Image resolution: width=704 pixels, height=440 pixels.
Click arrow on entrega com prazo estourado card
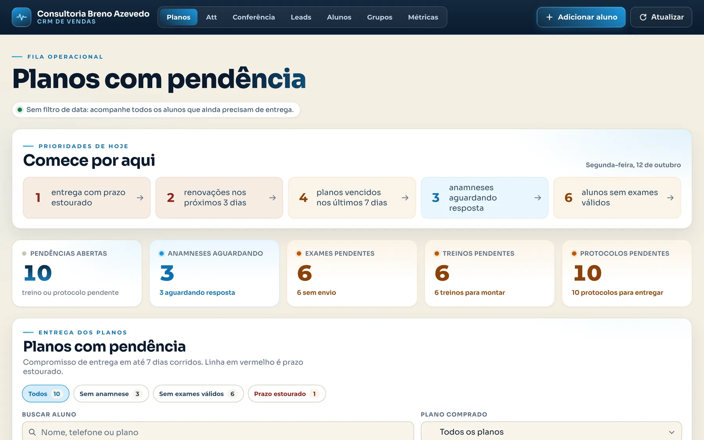point(140,198)
